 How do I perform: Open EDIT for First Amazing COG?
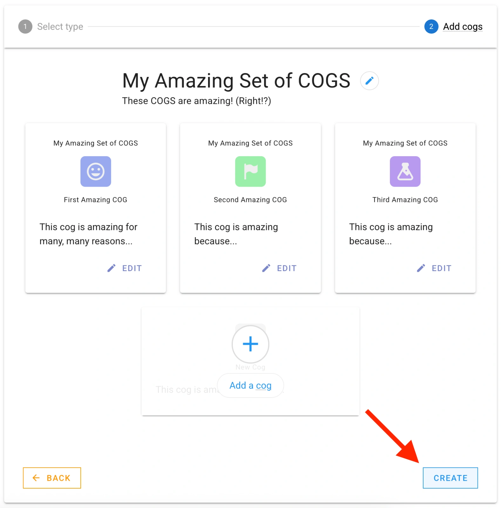(132, 268)
